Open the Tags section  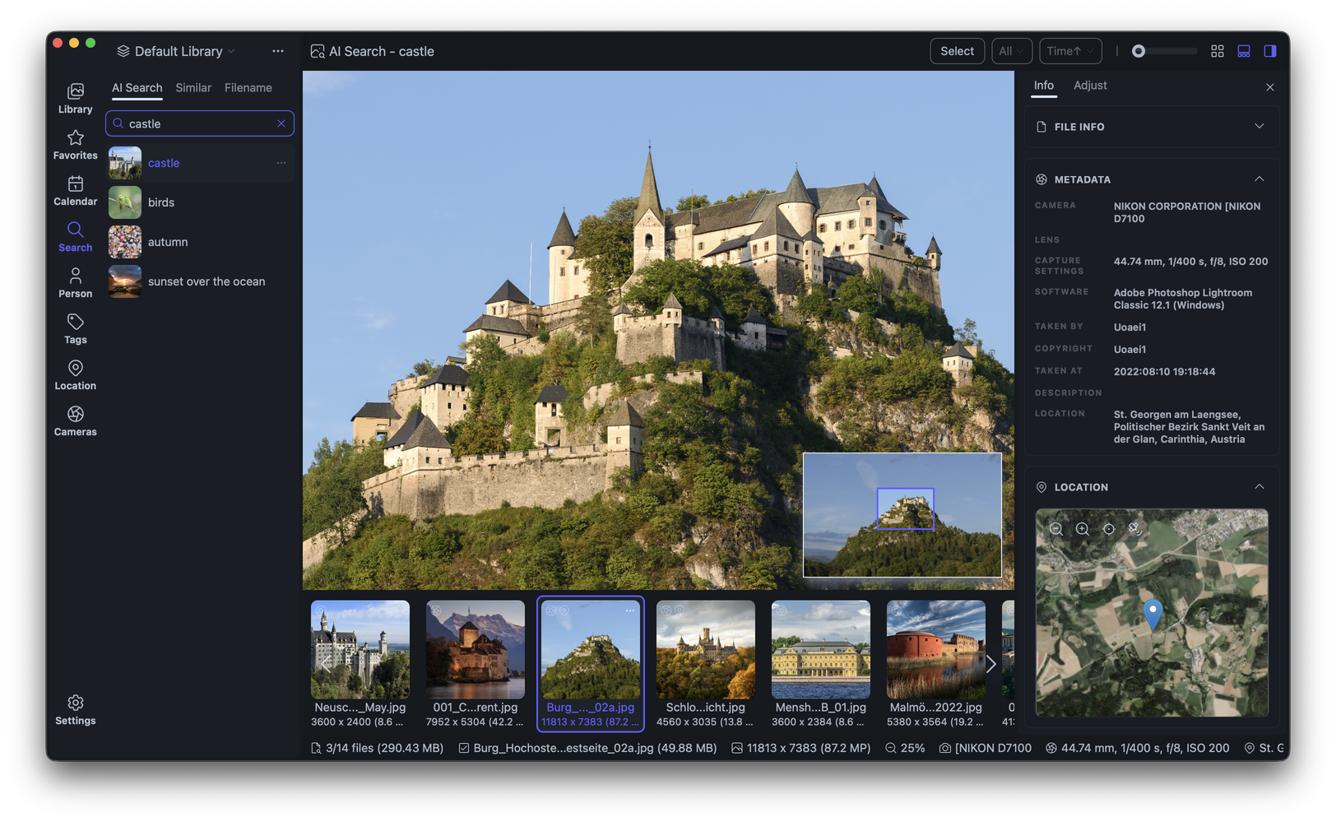(x=75, y=328)
